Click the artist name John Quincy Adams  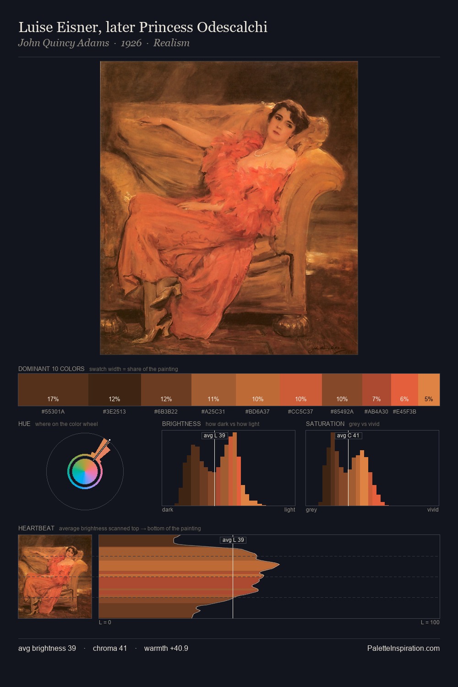coord(64,43)
